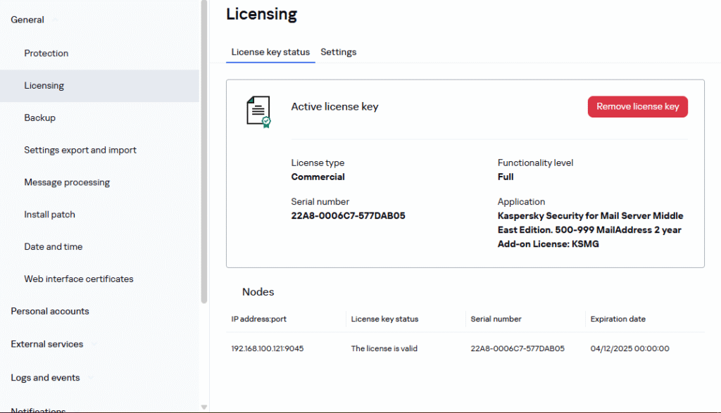Image resolution: width=721 pixels, height=413 pixels.
Task: Open Web interface certificates page
Action: point(79,279)
